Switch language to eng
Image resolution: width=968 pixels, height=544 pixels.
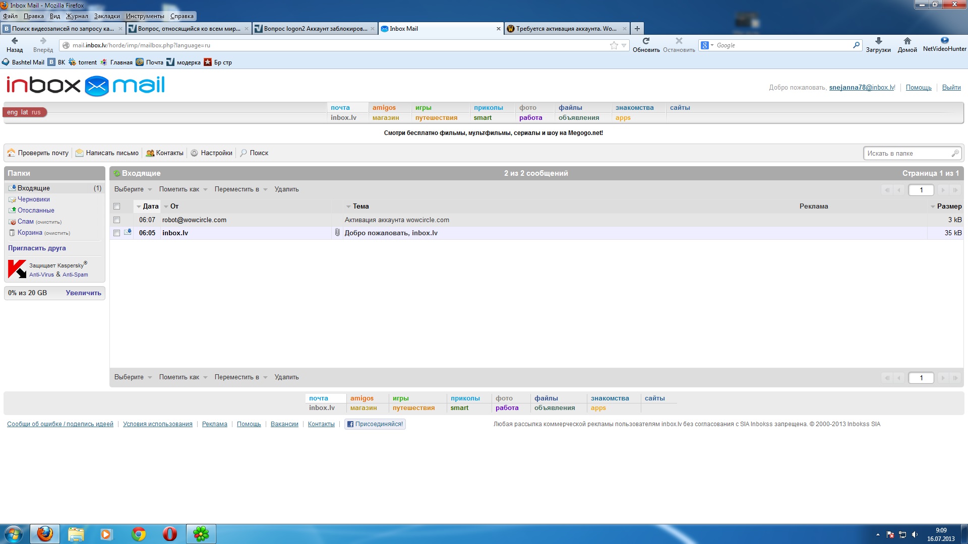coord(12,112)
